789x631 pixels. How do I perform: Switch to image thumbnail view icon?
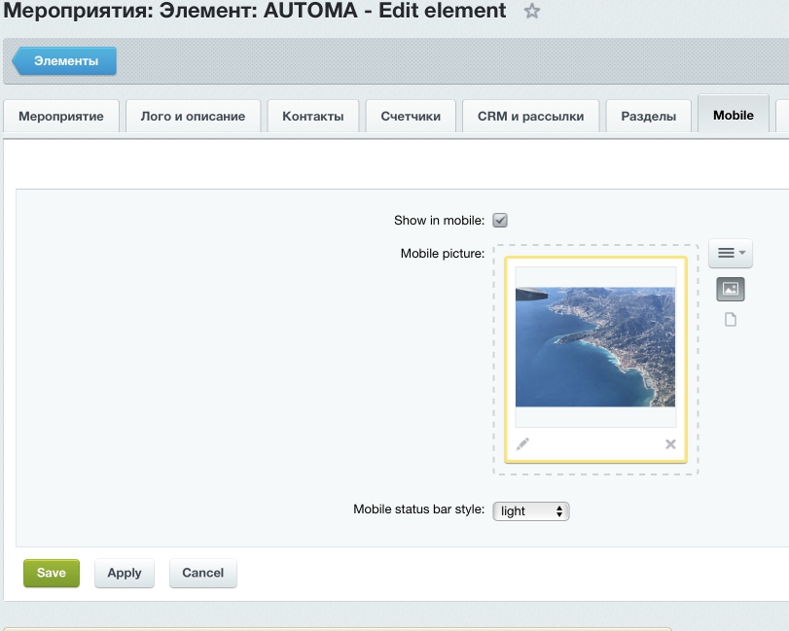730,289
